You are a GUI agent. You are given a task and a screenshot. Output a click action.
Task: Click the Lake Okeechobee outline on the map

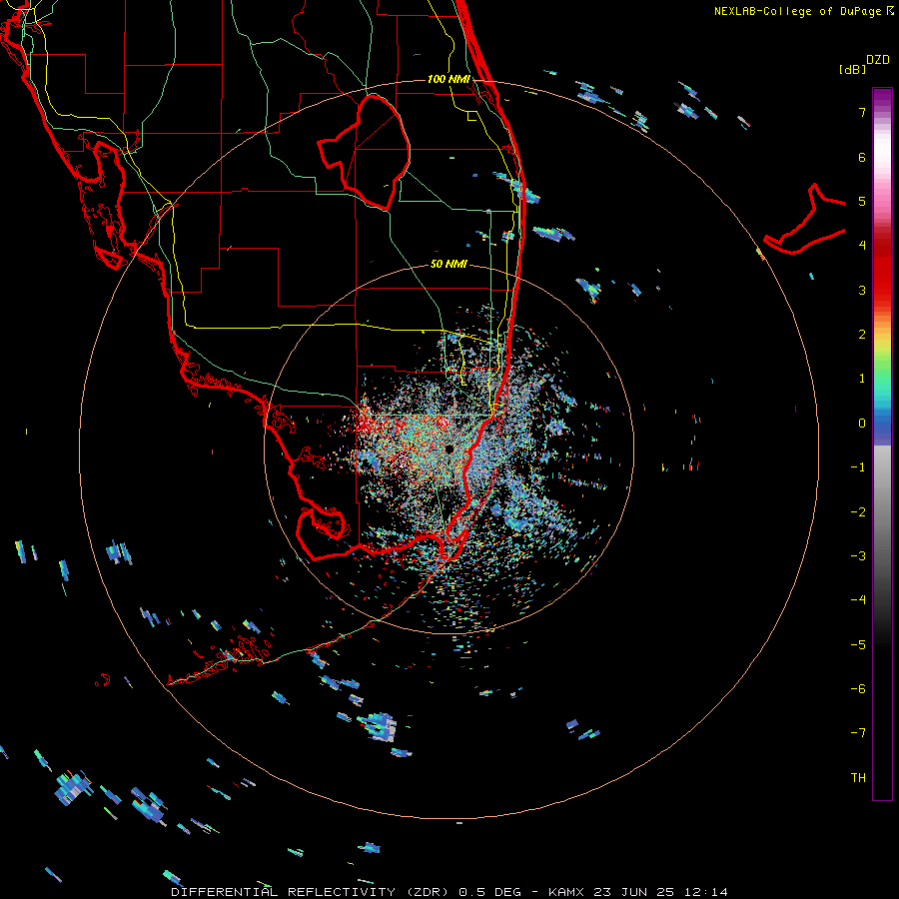pyautogui.click(x=365, y=153)
